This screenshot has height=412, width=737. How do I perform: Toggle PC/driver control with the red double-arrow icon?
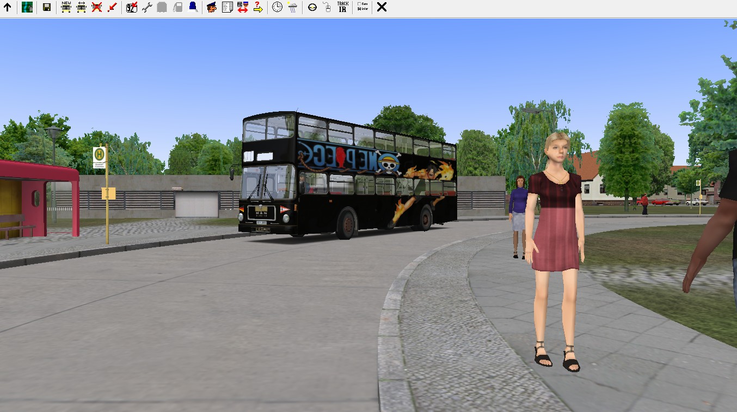pos(243,7)
